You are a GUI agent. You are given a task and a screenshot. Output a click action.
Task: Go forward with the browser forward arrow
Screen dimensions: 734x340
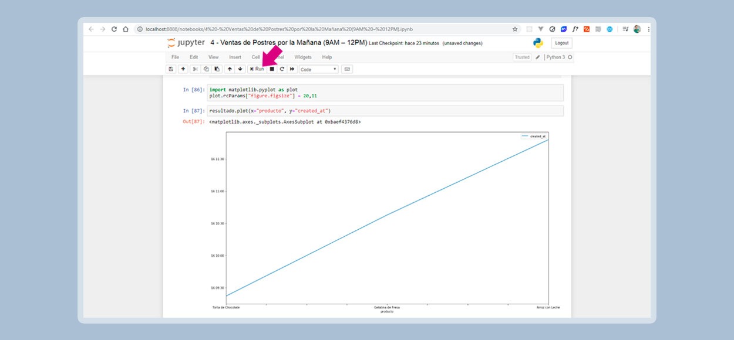coord(103,29)
